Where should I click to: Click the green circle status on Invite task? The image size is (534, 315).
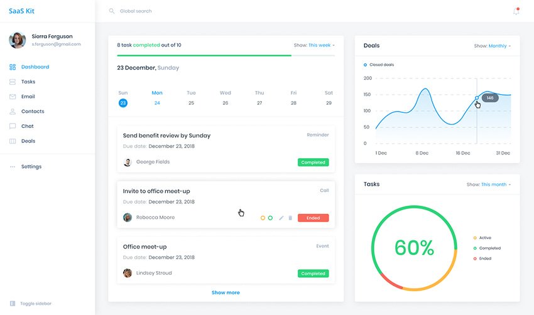[x=270, y=218]
